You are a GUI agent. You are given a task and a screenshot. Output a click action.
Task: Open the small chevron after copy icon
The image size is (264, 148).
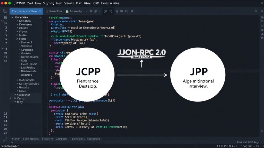point(99,11)
